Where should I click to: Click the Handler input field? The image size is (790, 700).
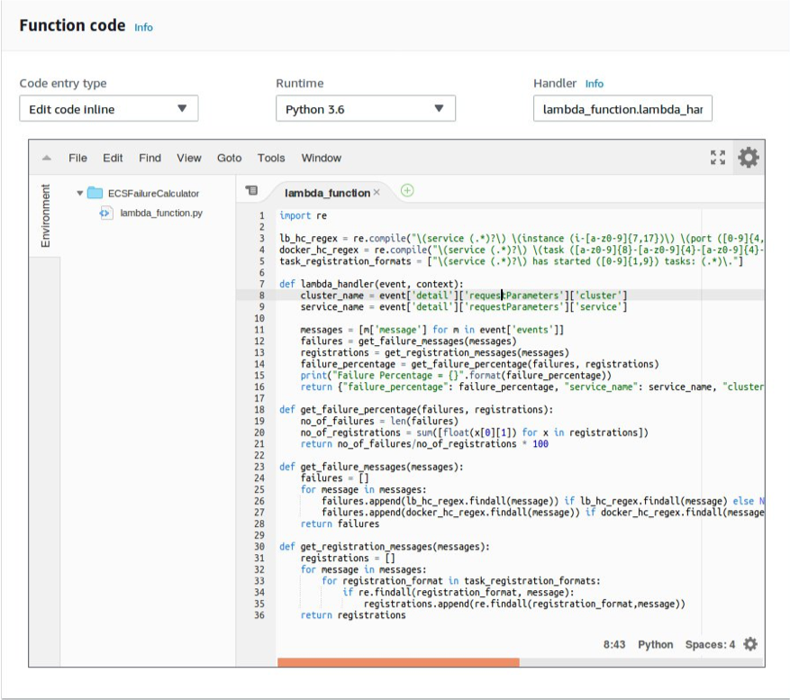tap(622, 109)
